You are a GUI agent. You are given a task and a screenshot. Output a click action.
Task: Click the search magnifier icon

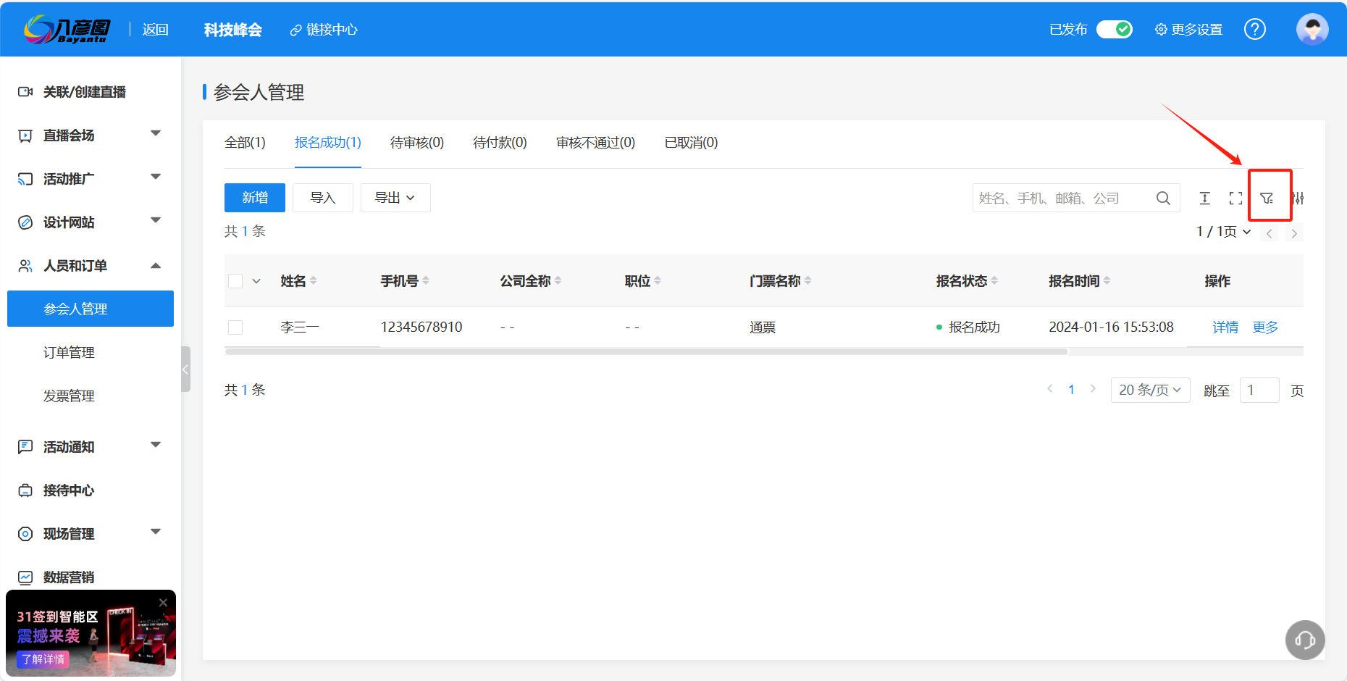pyautogui.click(x=1163, y=197)
